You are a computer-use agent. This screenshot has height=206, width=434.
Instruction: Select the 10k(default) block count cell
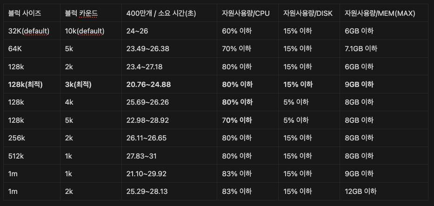91,31
